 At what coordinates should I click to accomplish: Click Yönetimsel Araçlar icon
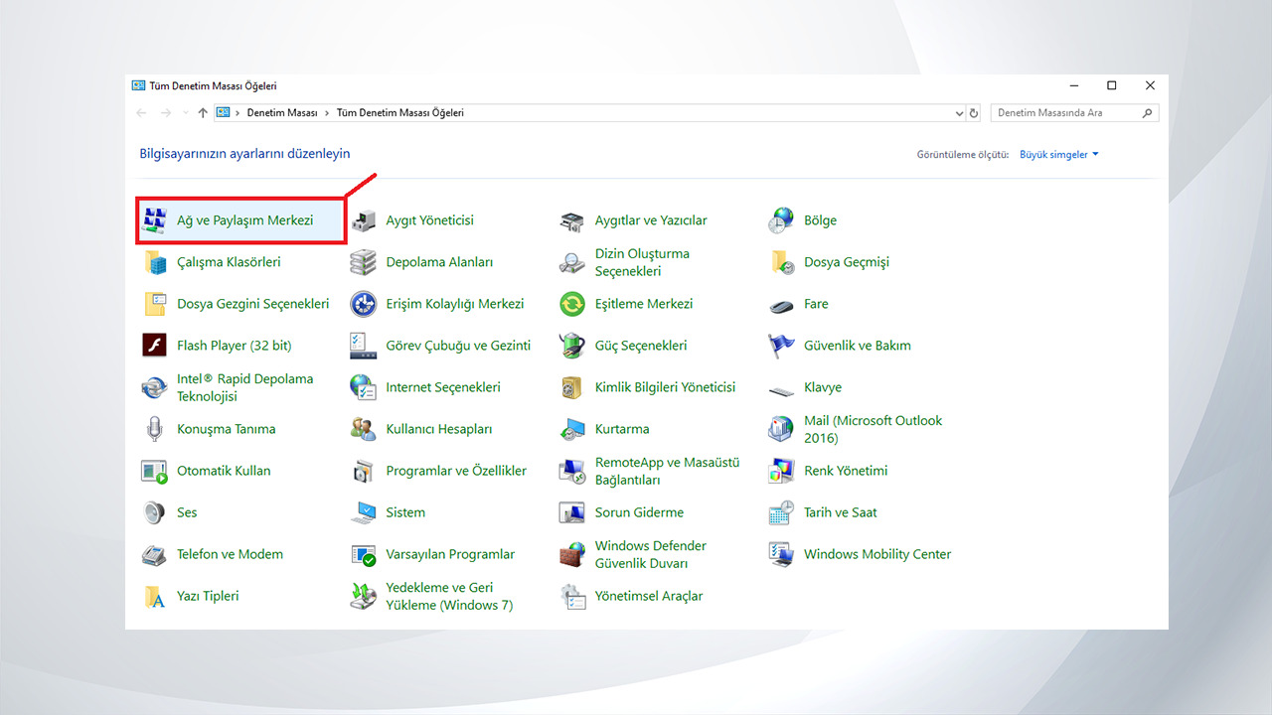(x=572, y=596)
